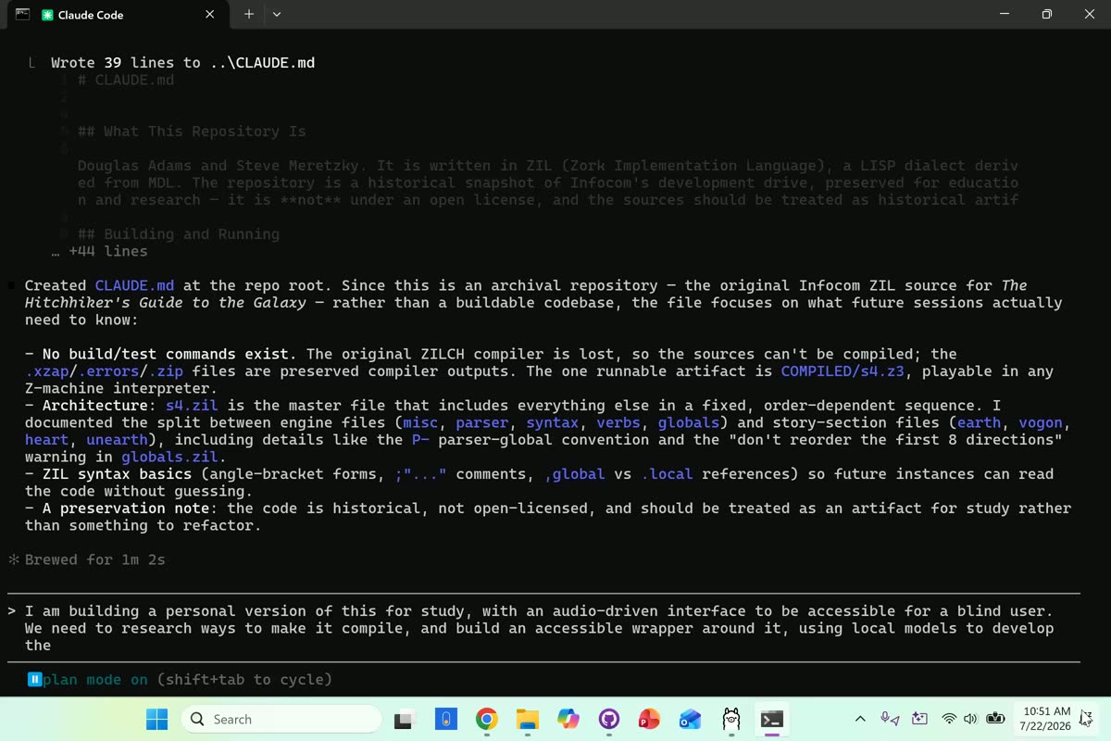The image size is (1111, 741).
Task: Click the .errors file extension text
Action: click(x=107, y=370)
